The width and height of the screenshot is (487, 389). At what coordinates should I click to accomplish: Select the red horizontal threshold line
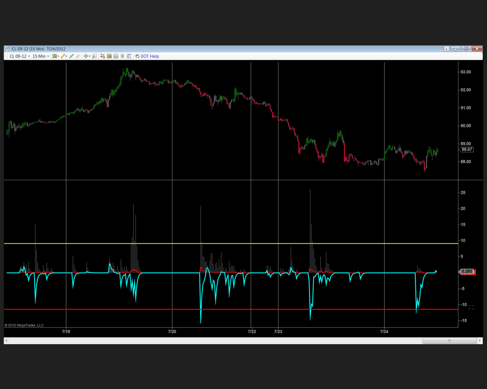tap(231, 309)
